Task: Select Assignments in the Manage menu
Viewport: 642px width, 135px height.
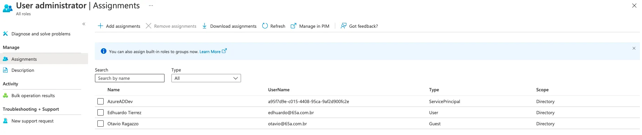Action: pos(44,59)
